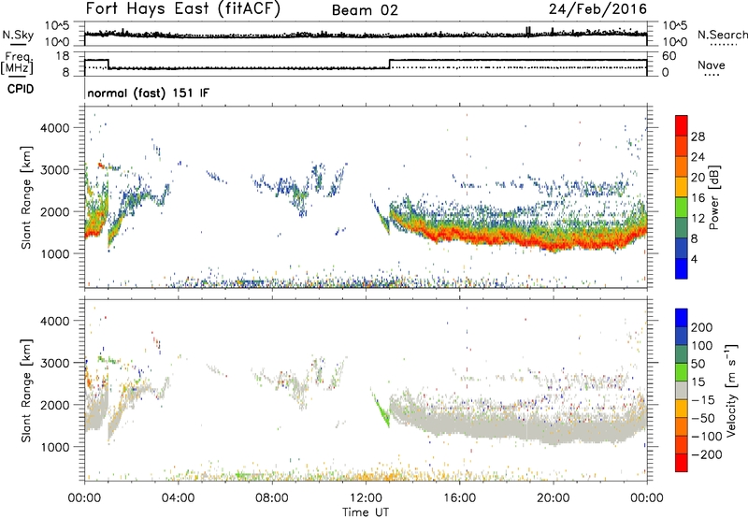
Task: Click the 'Velocity [m s-1]' color bar title
Action: point(731,390)
